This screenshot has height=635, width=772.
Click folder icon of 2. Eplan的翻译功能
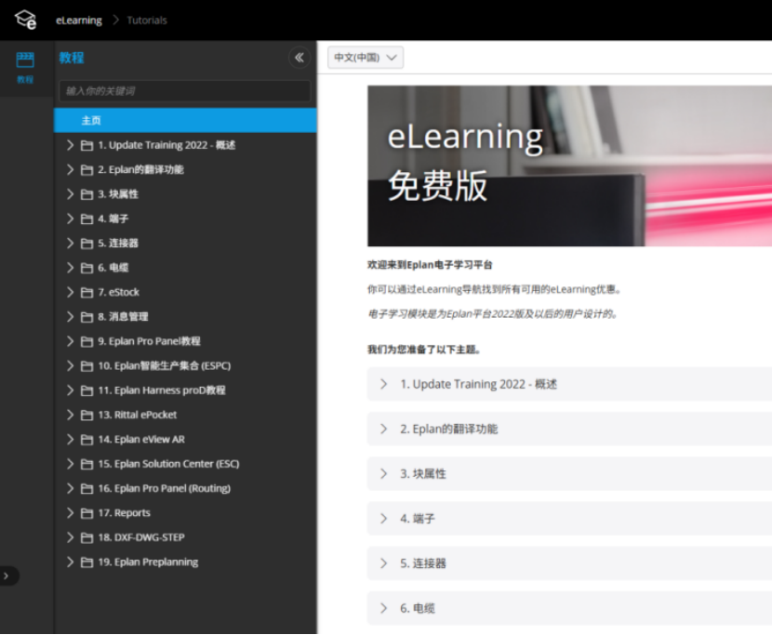point(87,170)
